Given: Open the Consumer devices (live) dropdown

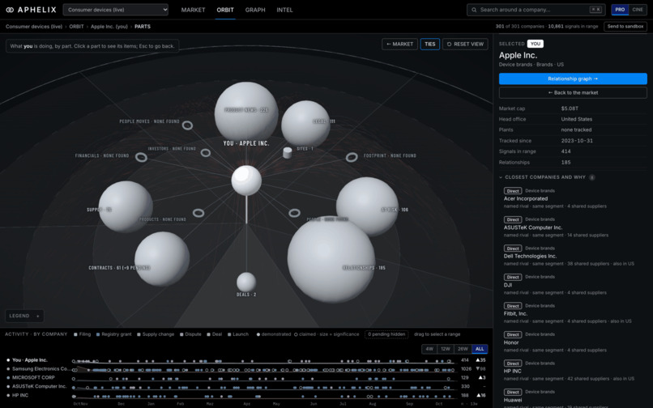Looking at the screenshot, I should point(116,10).
